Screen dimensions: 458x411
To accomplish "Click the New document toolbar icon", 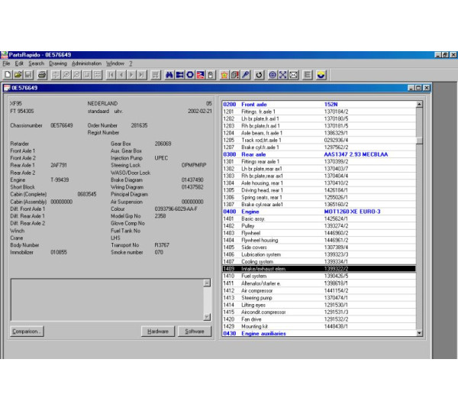I will coord(7,75).
